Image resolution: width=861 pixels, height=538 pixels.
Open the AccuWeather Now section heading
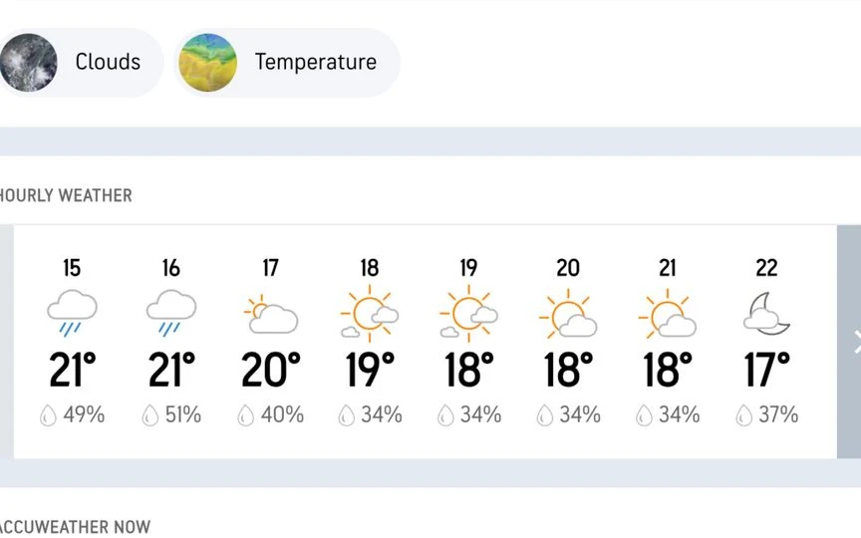(75, 527)
